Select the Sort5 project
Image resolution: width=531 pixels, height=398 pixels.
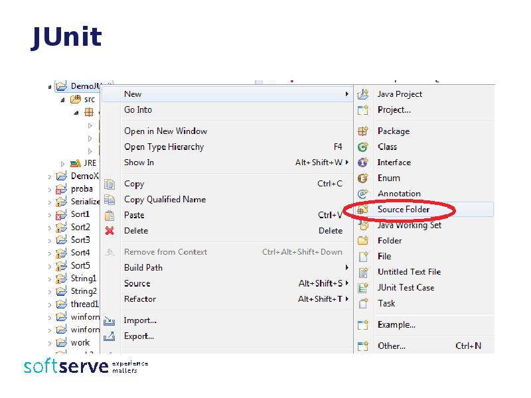click(x=80, y=266)
